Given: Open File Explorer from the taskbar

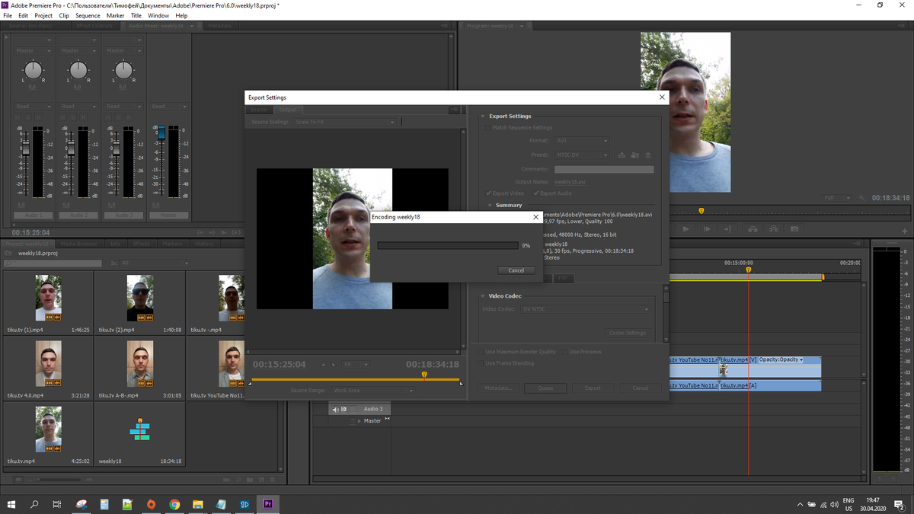Looking at the screenshot, I should click(197, 503).
